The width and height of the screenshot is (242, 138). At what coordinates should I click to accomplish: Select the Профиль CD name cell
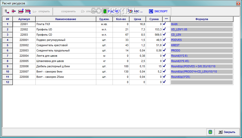click(66, 35)
